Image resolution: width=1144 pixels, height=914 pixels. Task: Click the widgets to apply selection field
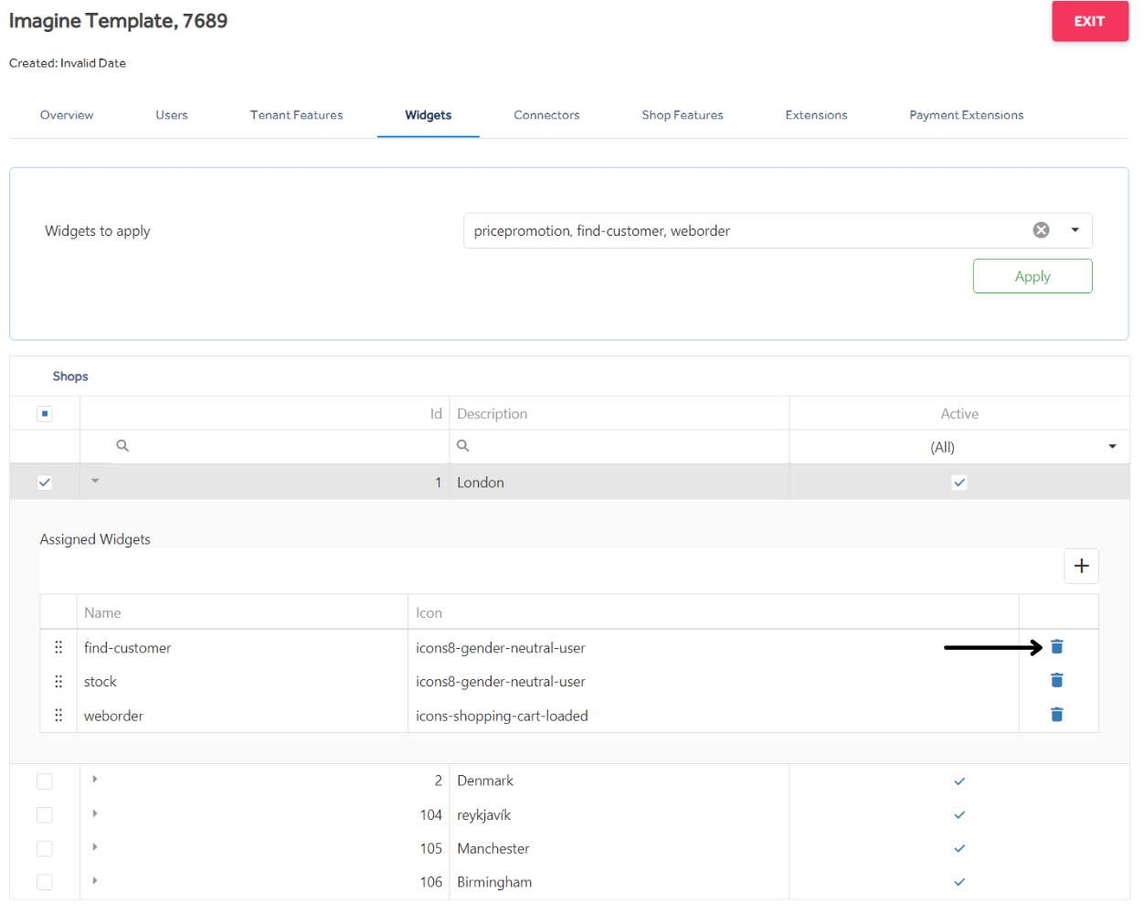778,230
